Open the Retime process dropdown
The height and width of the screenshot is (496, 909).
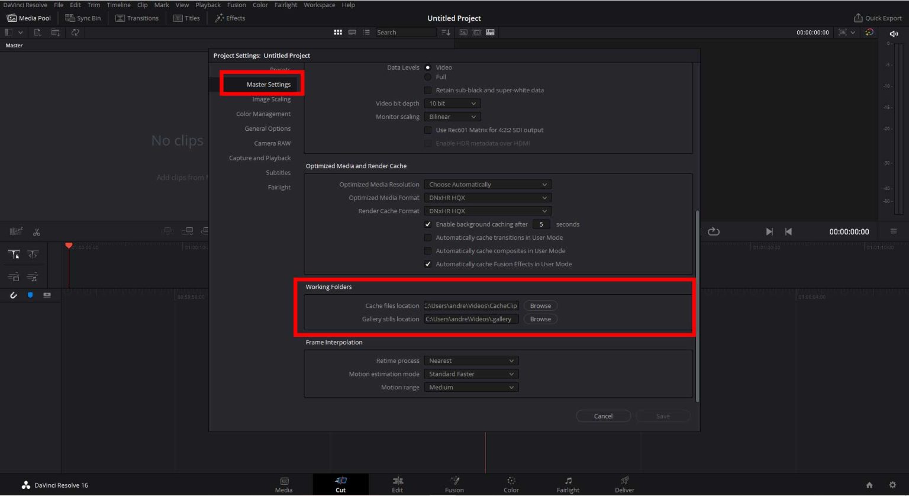coord(470,360)
